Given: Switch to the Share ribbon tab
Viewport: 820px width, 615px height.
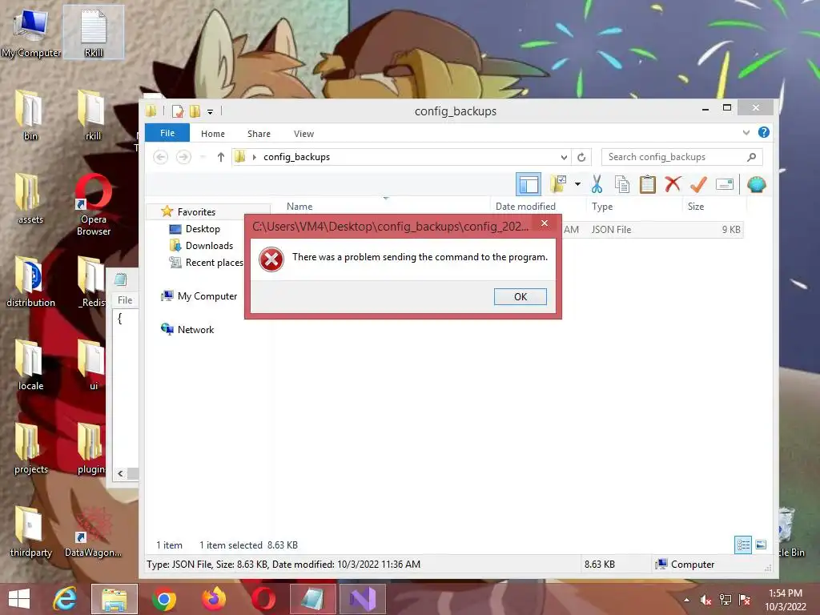Looking at the screenshot, I should pyautogui.click(x=259, y=134).
